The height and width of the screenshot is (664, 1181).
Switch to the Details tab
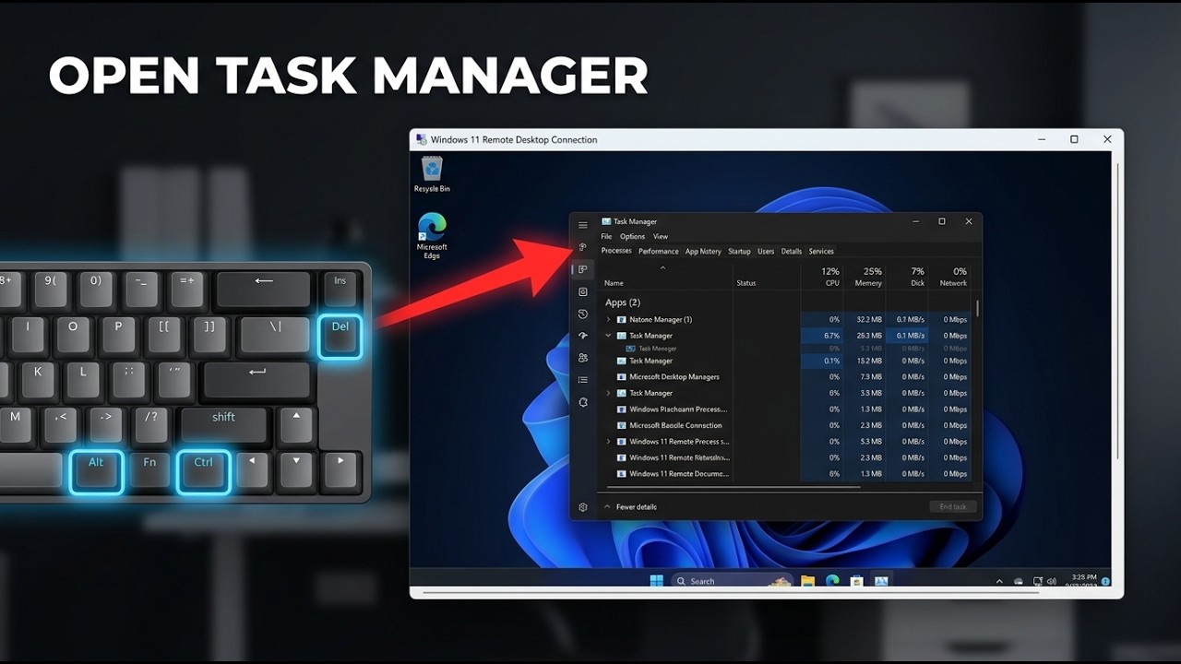click(x=792, y=251)
